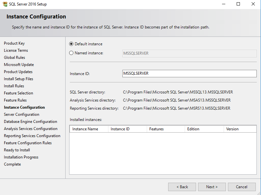Go to Database Engine Configuration step

coord(31,122)
